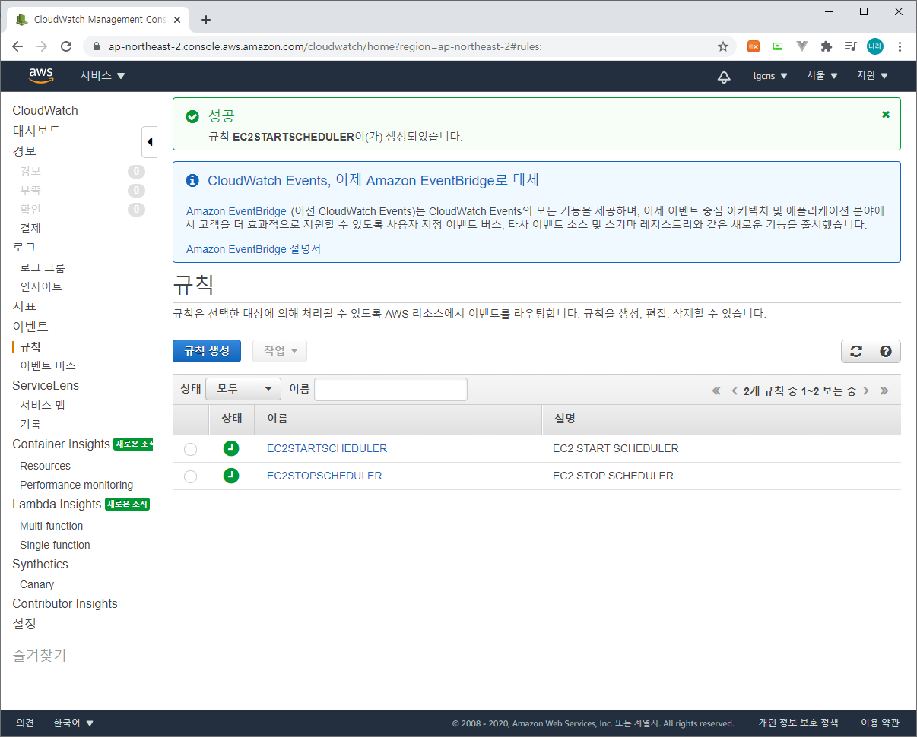Click the Amazon EventBridge link in banner text
This screenshot has width=917, height=737.
coord(236,211)
